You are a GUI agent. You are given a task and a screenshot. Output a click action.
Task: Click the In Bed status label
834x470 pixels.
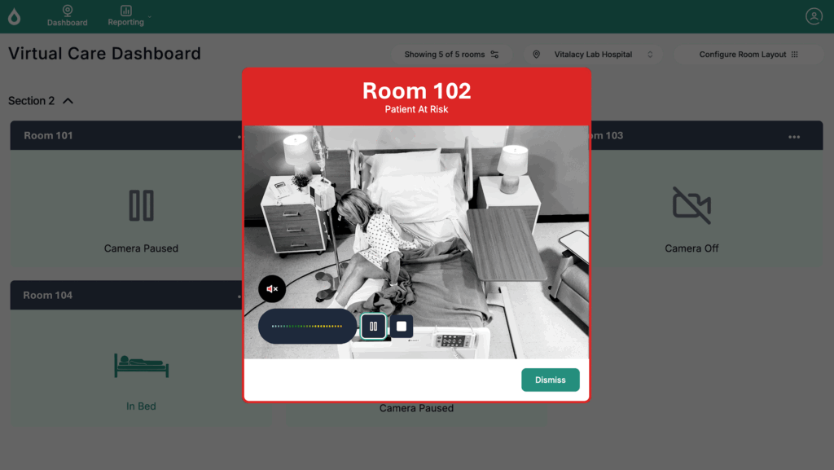coord(141,406)
